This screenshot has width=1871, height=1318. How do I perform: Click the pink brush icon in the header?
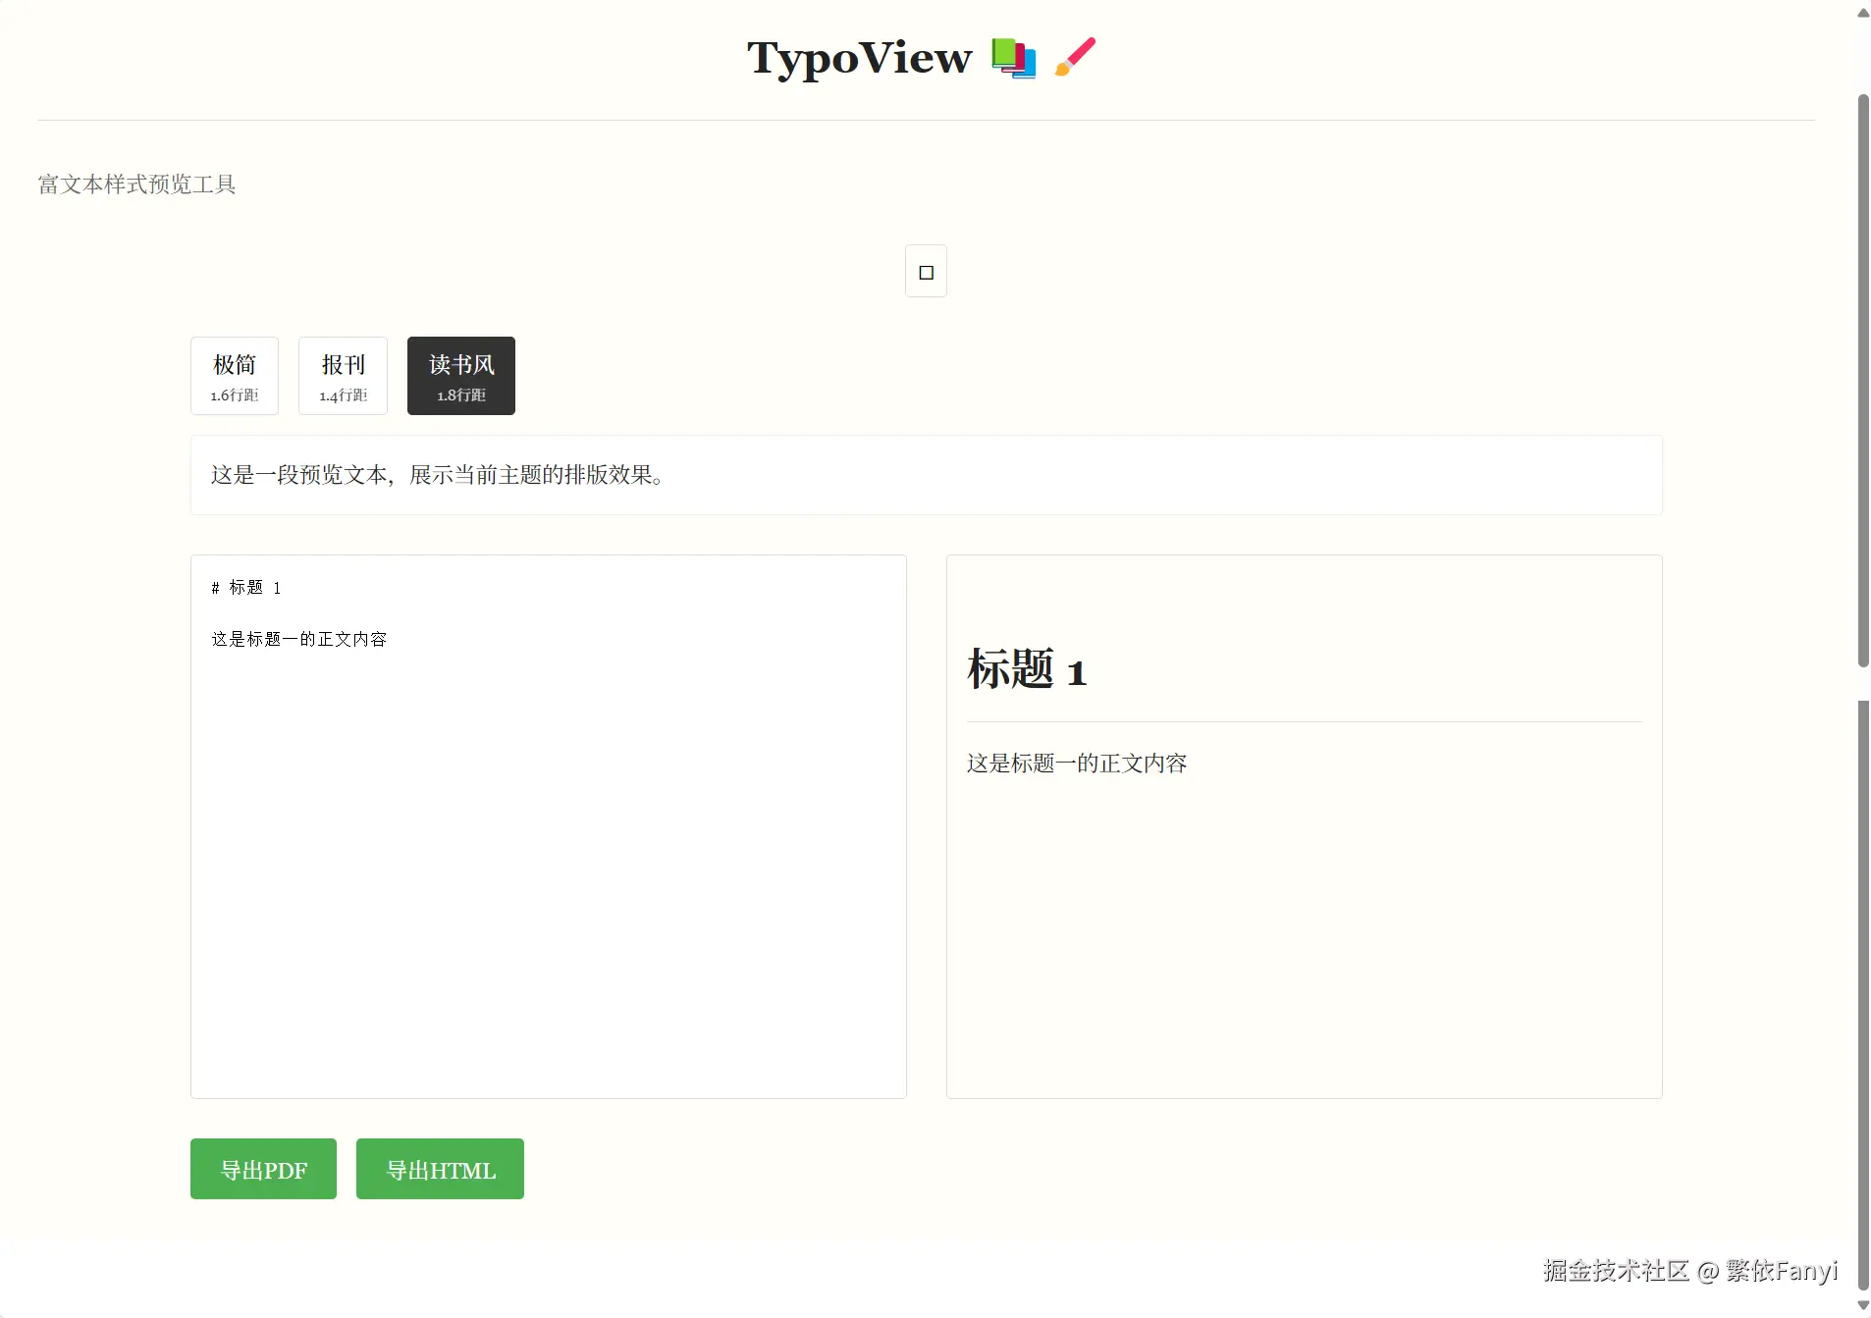pos(1074,58)
